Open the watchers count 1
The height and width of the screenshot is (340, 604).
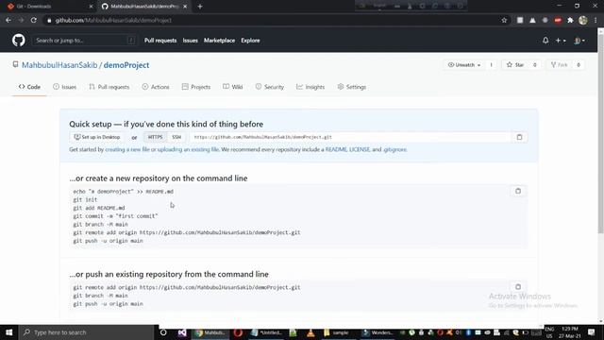tap(491, 65)
